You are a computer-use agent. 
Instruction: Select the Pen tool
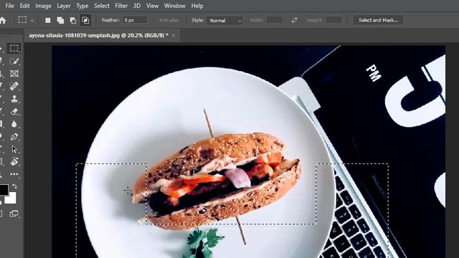14,137
